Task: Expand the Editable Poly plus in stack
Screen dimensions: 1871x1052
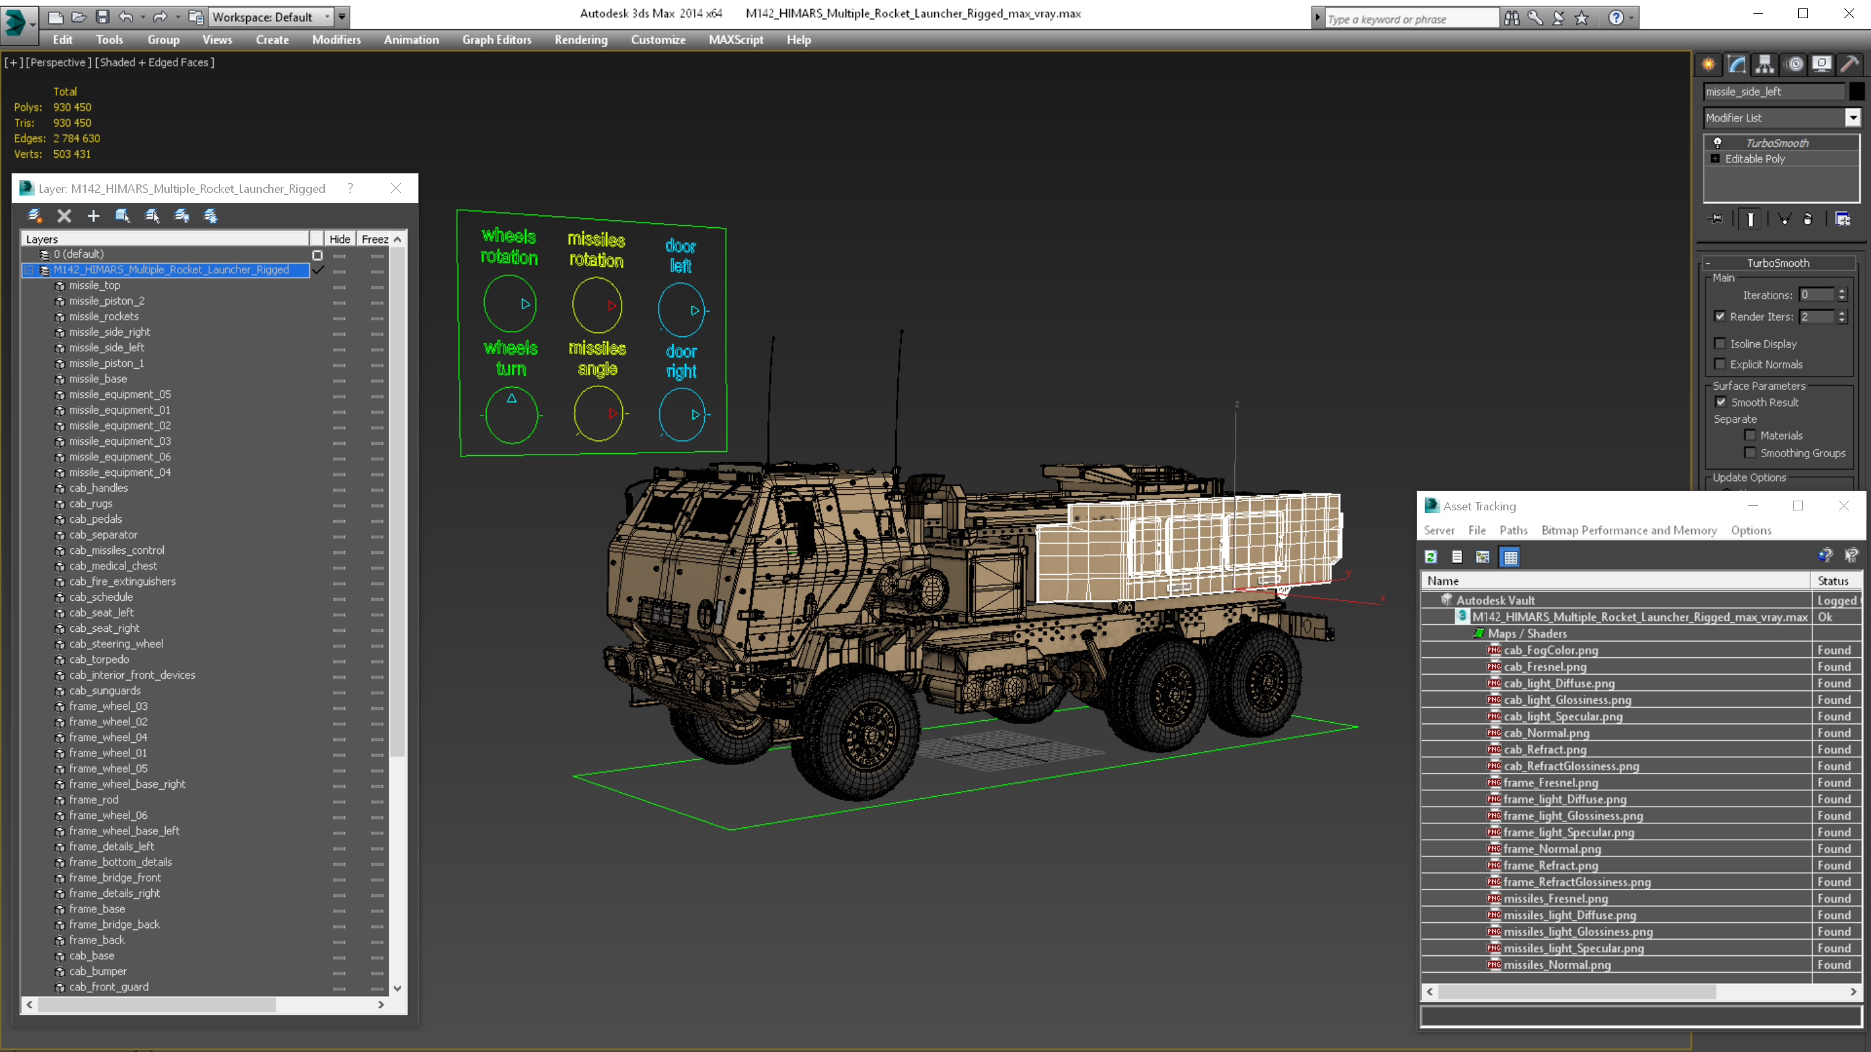Action: coord(1715,158)
